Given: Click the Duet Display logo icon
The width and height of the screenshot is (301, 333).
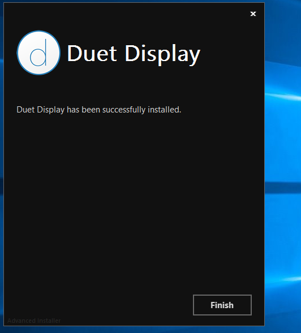Looking at the screenshot, I should pyautogui.click(x=38, y=53).
